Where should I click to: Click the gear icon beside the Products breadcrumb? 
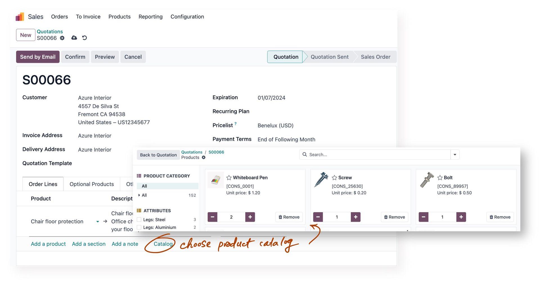click(204, 157)
